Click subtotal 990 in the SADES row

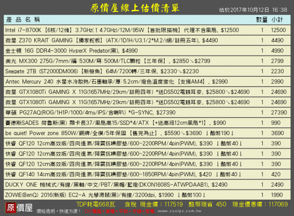276,123
